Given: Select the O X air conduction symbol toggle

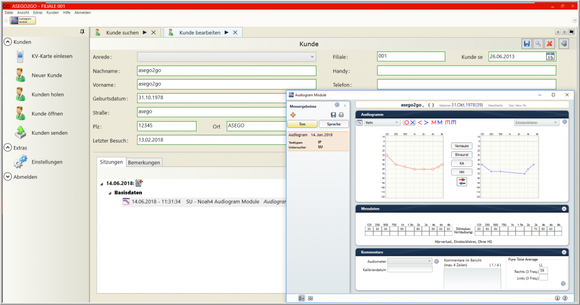Looking at the screenshot, I should coord(409,122).
